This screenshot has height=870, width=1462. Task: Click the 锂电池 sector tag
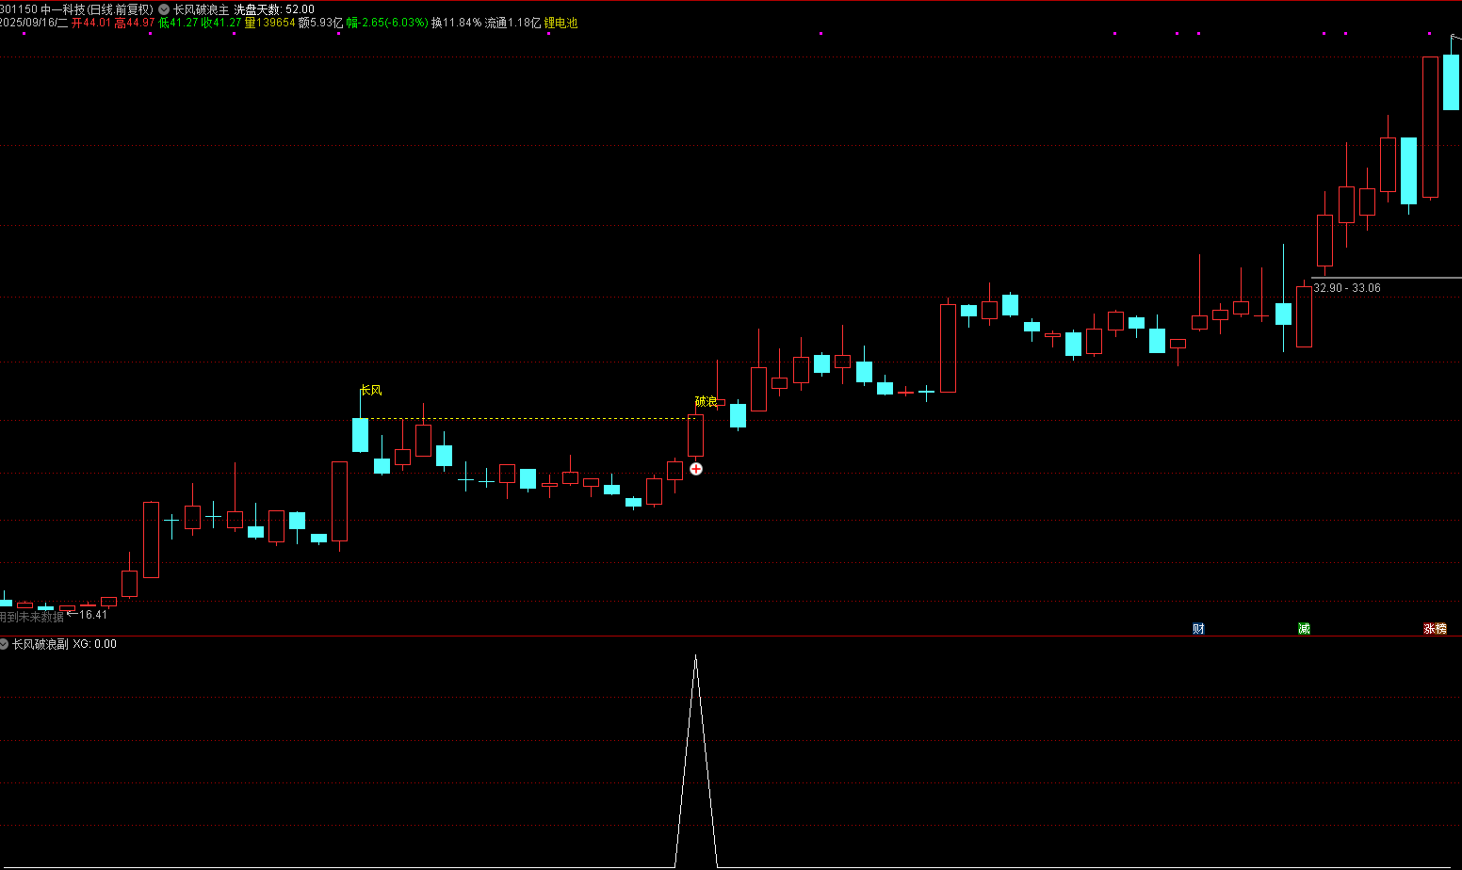click(x=560, y=23)
